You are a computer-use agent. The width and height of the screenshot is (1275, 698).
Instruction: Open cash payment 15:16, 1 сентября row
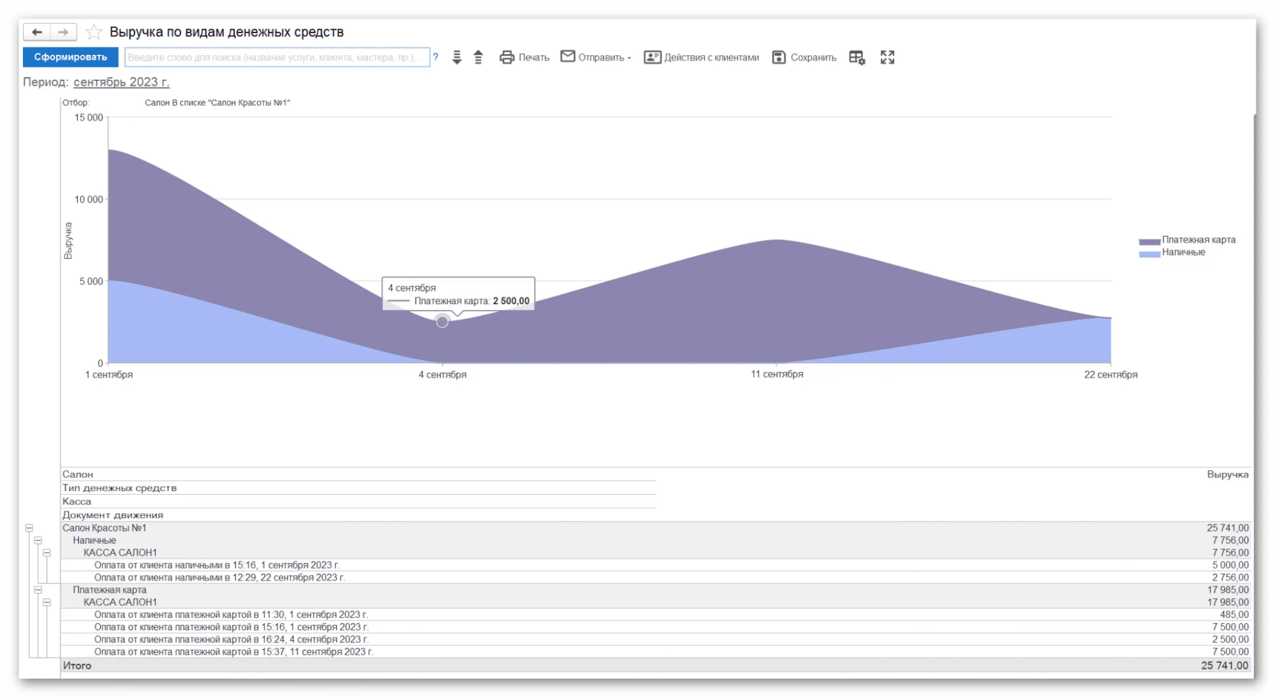point(656,565)
